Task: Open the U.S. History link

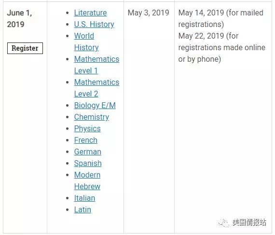Action: (x=94, y=25)
